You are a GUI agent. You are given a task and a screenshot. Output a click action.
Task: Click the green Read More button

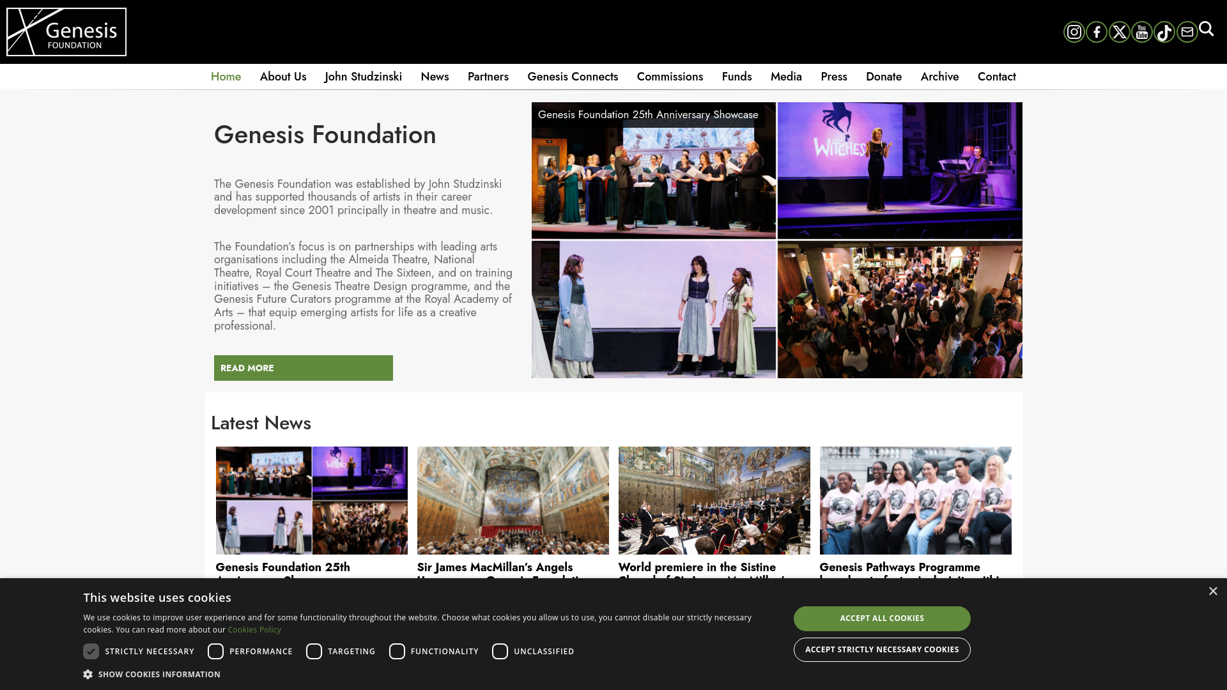click(304, 368)
